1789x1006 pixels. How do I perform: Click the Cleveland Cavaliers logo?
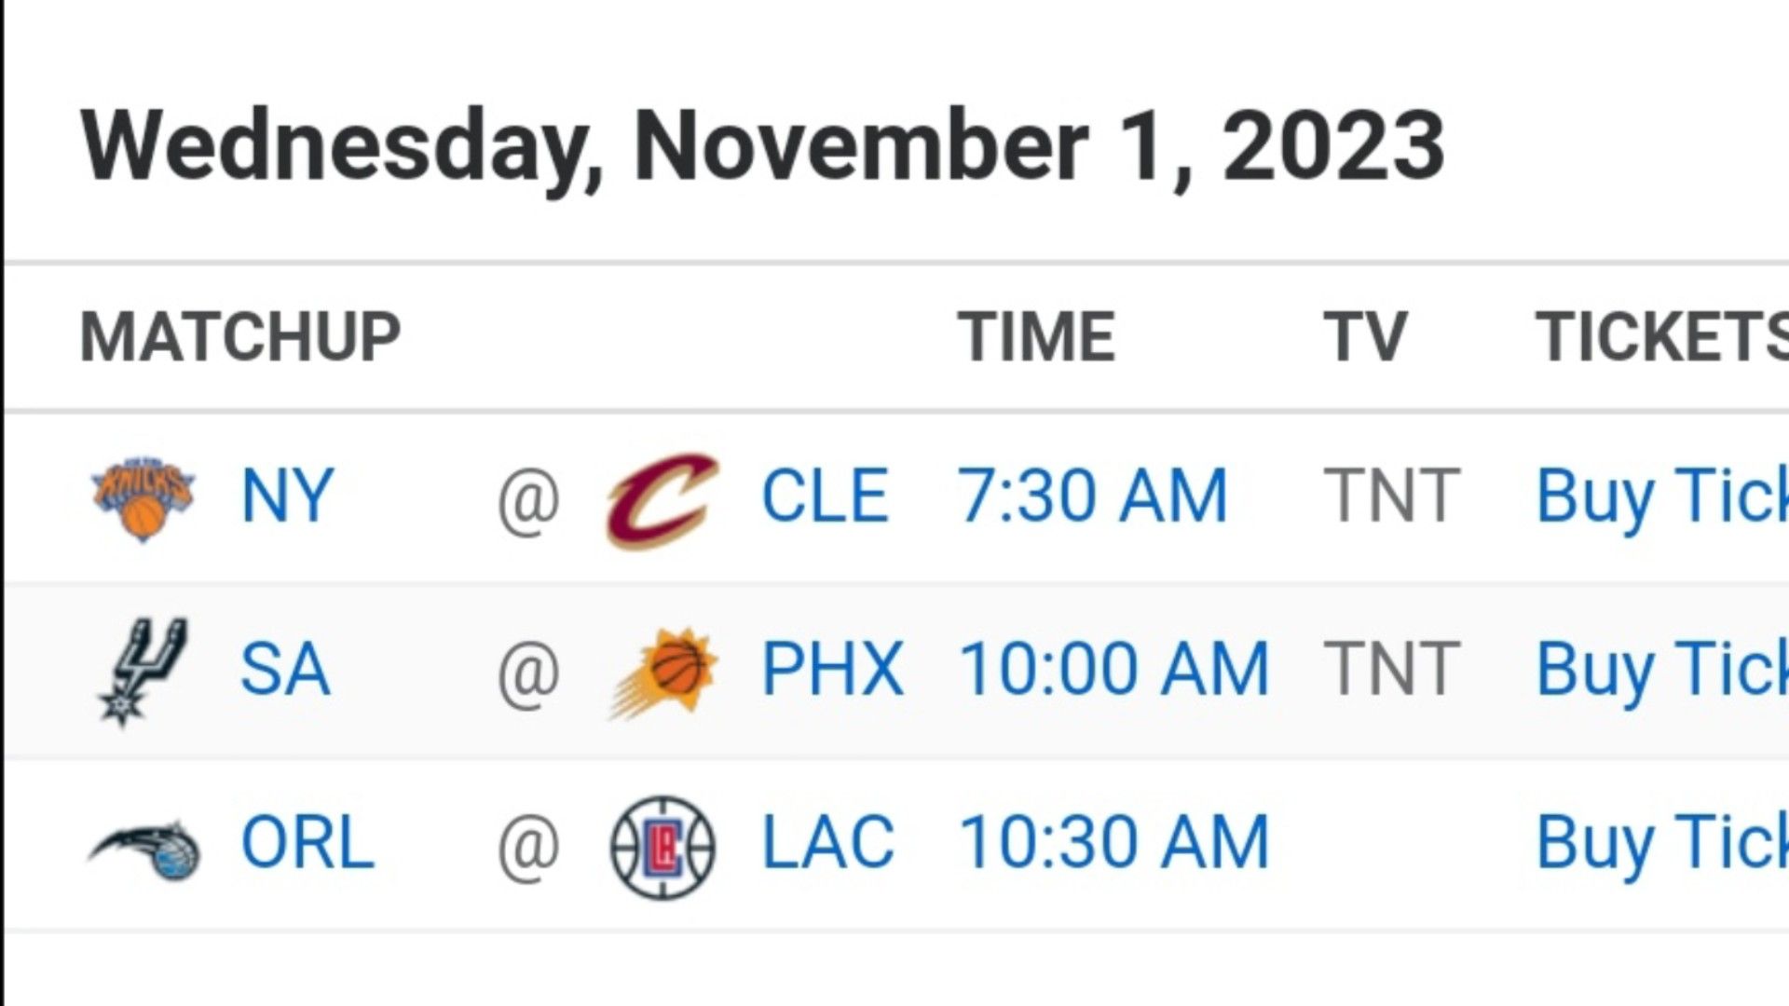(662, 500)
